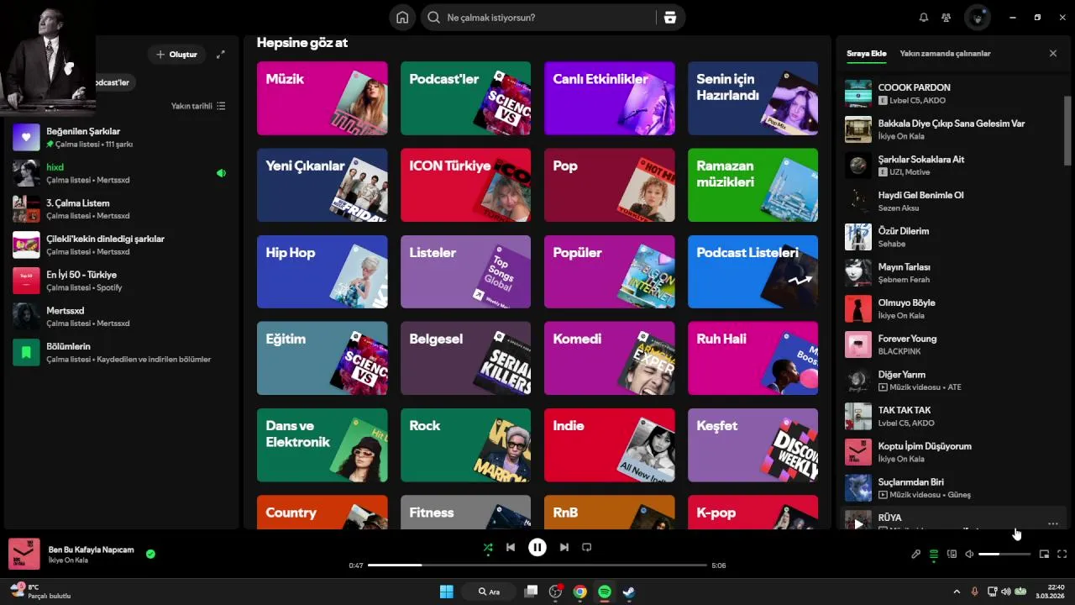Go to Spotify Home via house icon
Screen dimensions: 1075x605
click(x=402, y=18)
